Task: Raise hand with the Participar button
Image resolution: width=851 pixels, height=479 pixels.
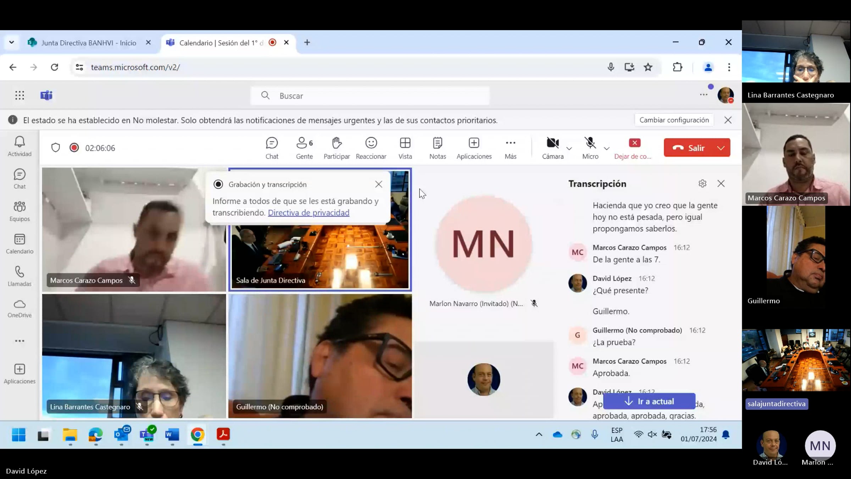Action: [x=336, y=148]
